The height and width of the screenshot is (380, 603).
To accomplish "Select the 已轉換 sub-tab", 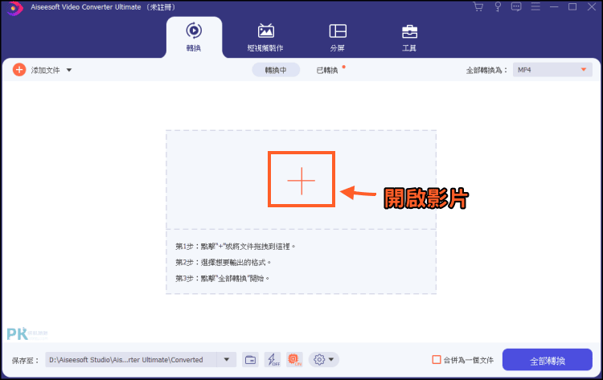I will click(327, 70).
